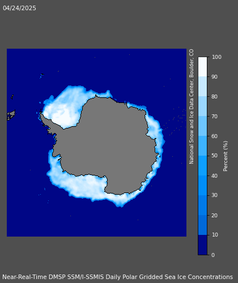This screenshot has width=238, height=283.
Task: Click the gray South America landmass at left edge
Action: coord(11,115)
